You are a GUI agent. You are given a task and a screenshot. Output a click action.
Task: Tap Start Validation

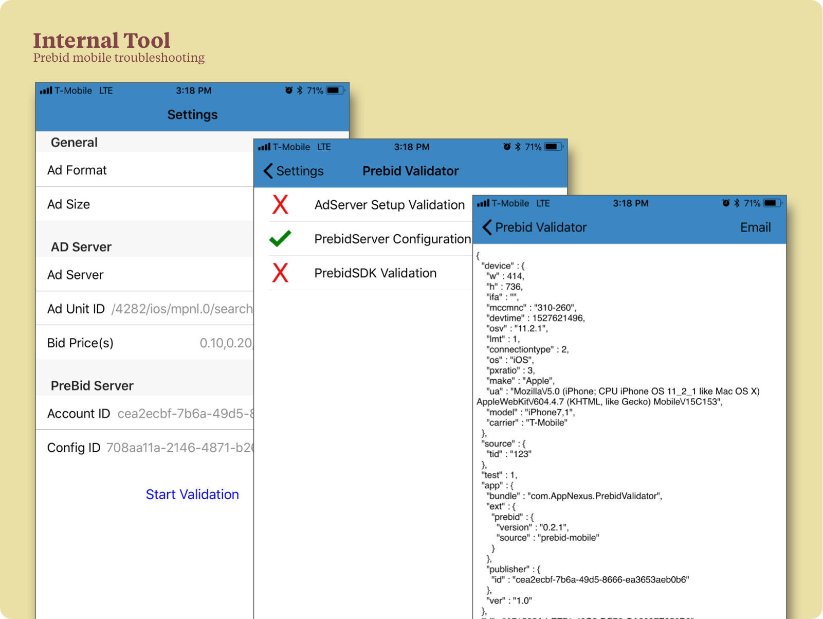(x=192, y=494)
